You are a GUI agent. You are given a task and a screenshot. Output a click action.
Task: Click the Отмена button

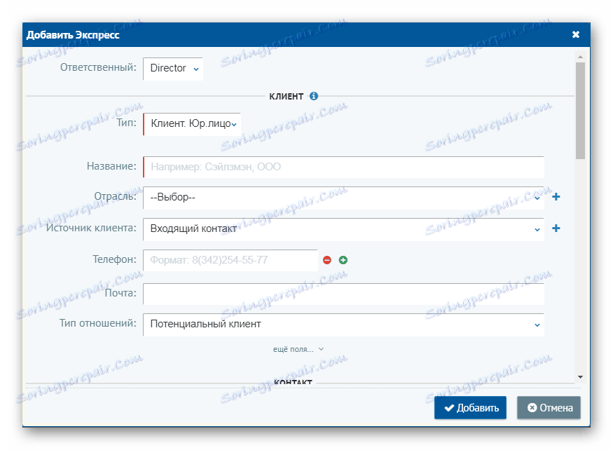coord(549,408)
